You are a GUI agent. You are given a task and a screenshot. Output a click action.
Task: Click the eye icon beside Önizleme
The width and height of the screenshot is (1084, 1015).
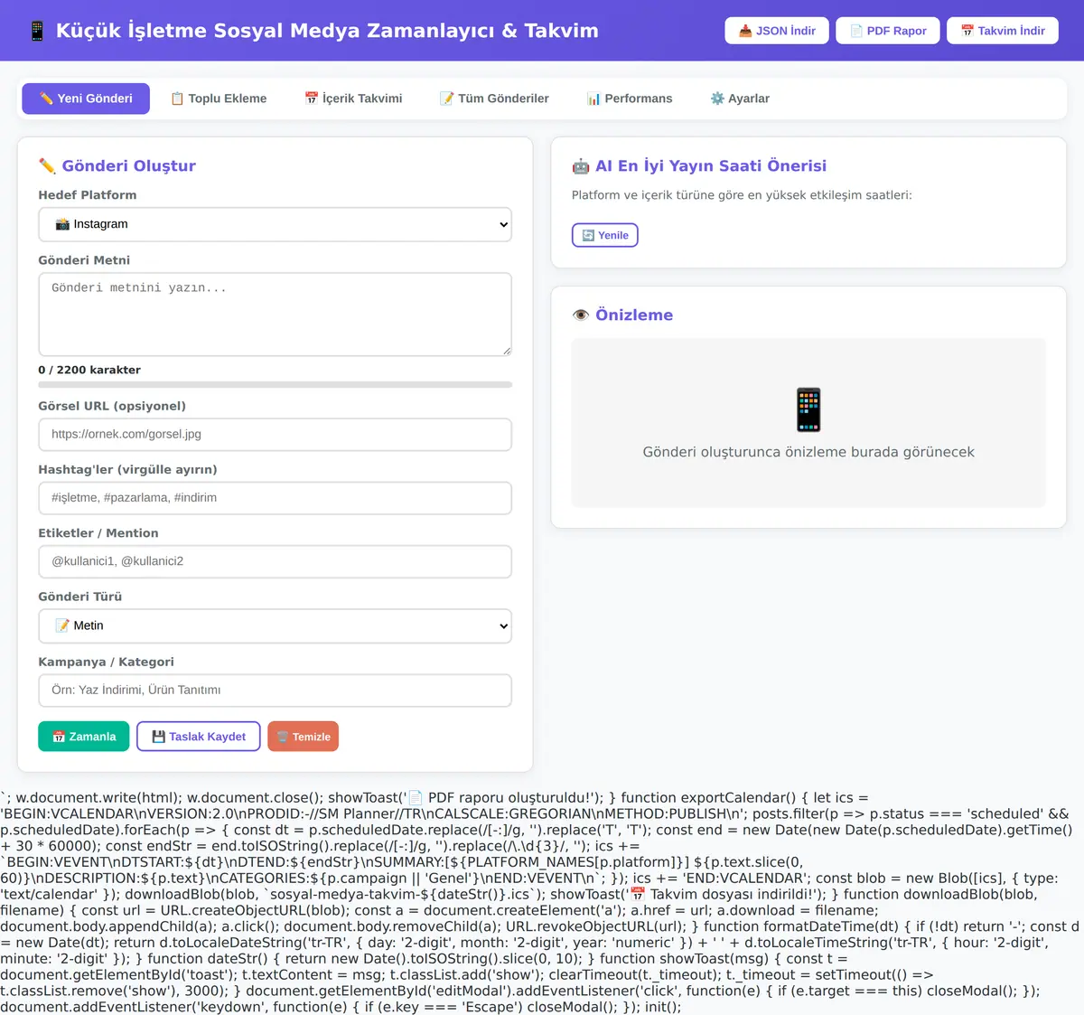point(581,315)
